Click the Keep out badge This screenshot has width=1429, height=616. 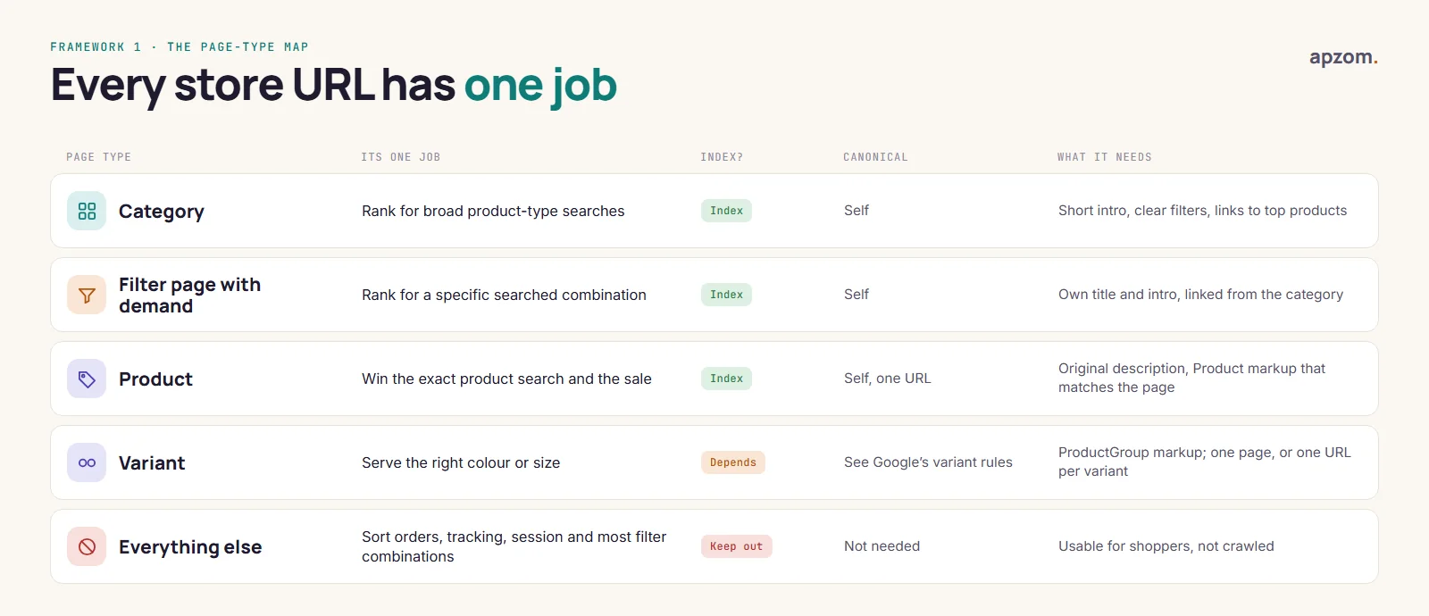(x=737, y=546)
